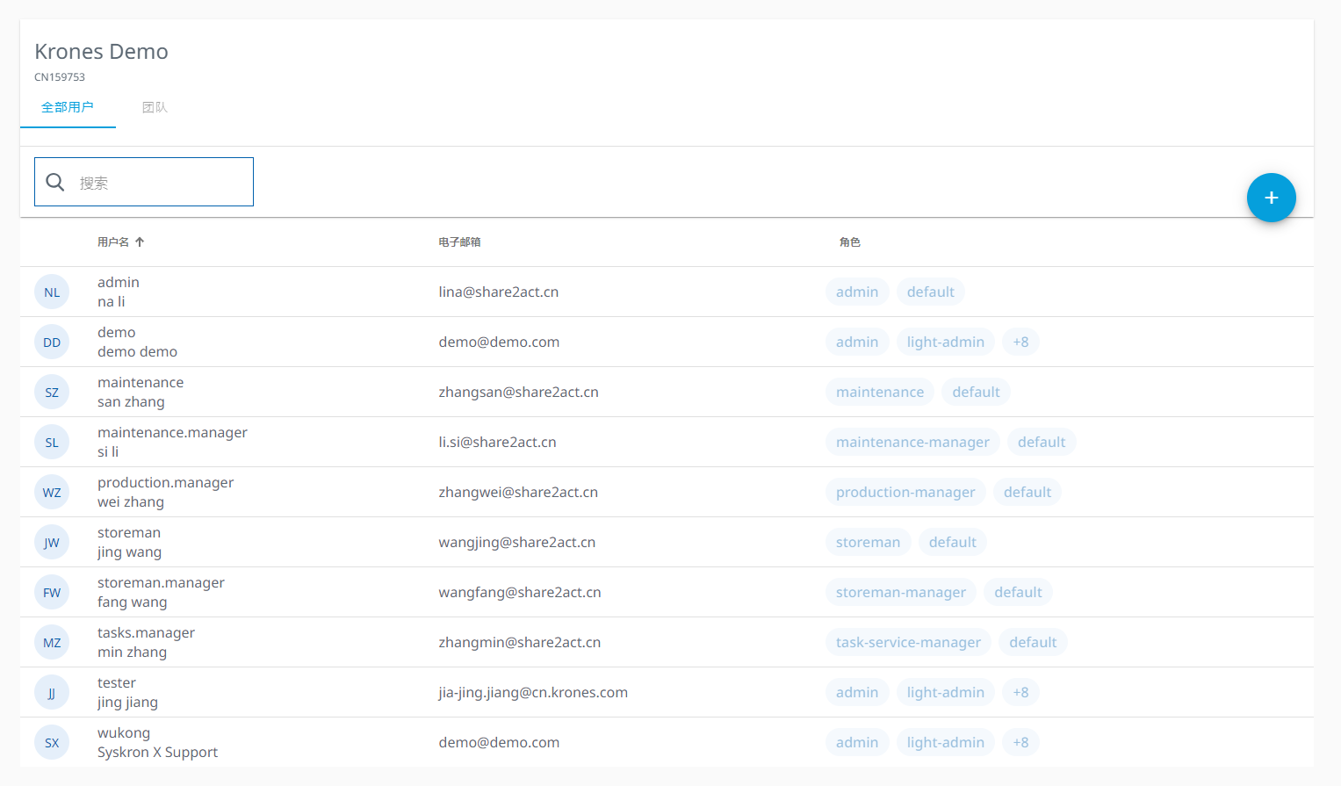Click the JW avatar for storeman
The height and width of the screenshot is (786, 1341).
coord(52,543)
